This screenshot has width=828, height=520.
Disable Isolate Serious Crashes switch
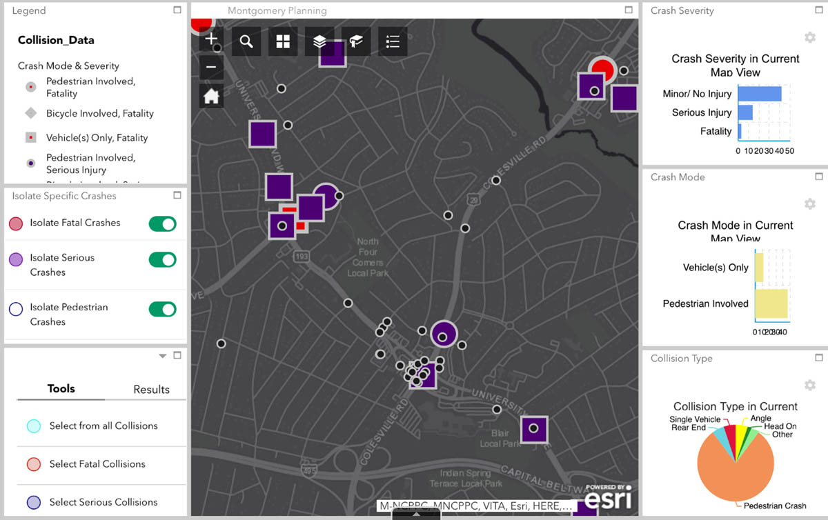[x=163, y=259]
